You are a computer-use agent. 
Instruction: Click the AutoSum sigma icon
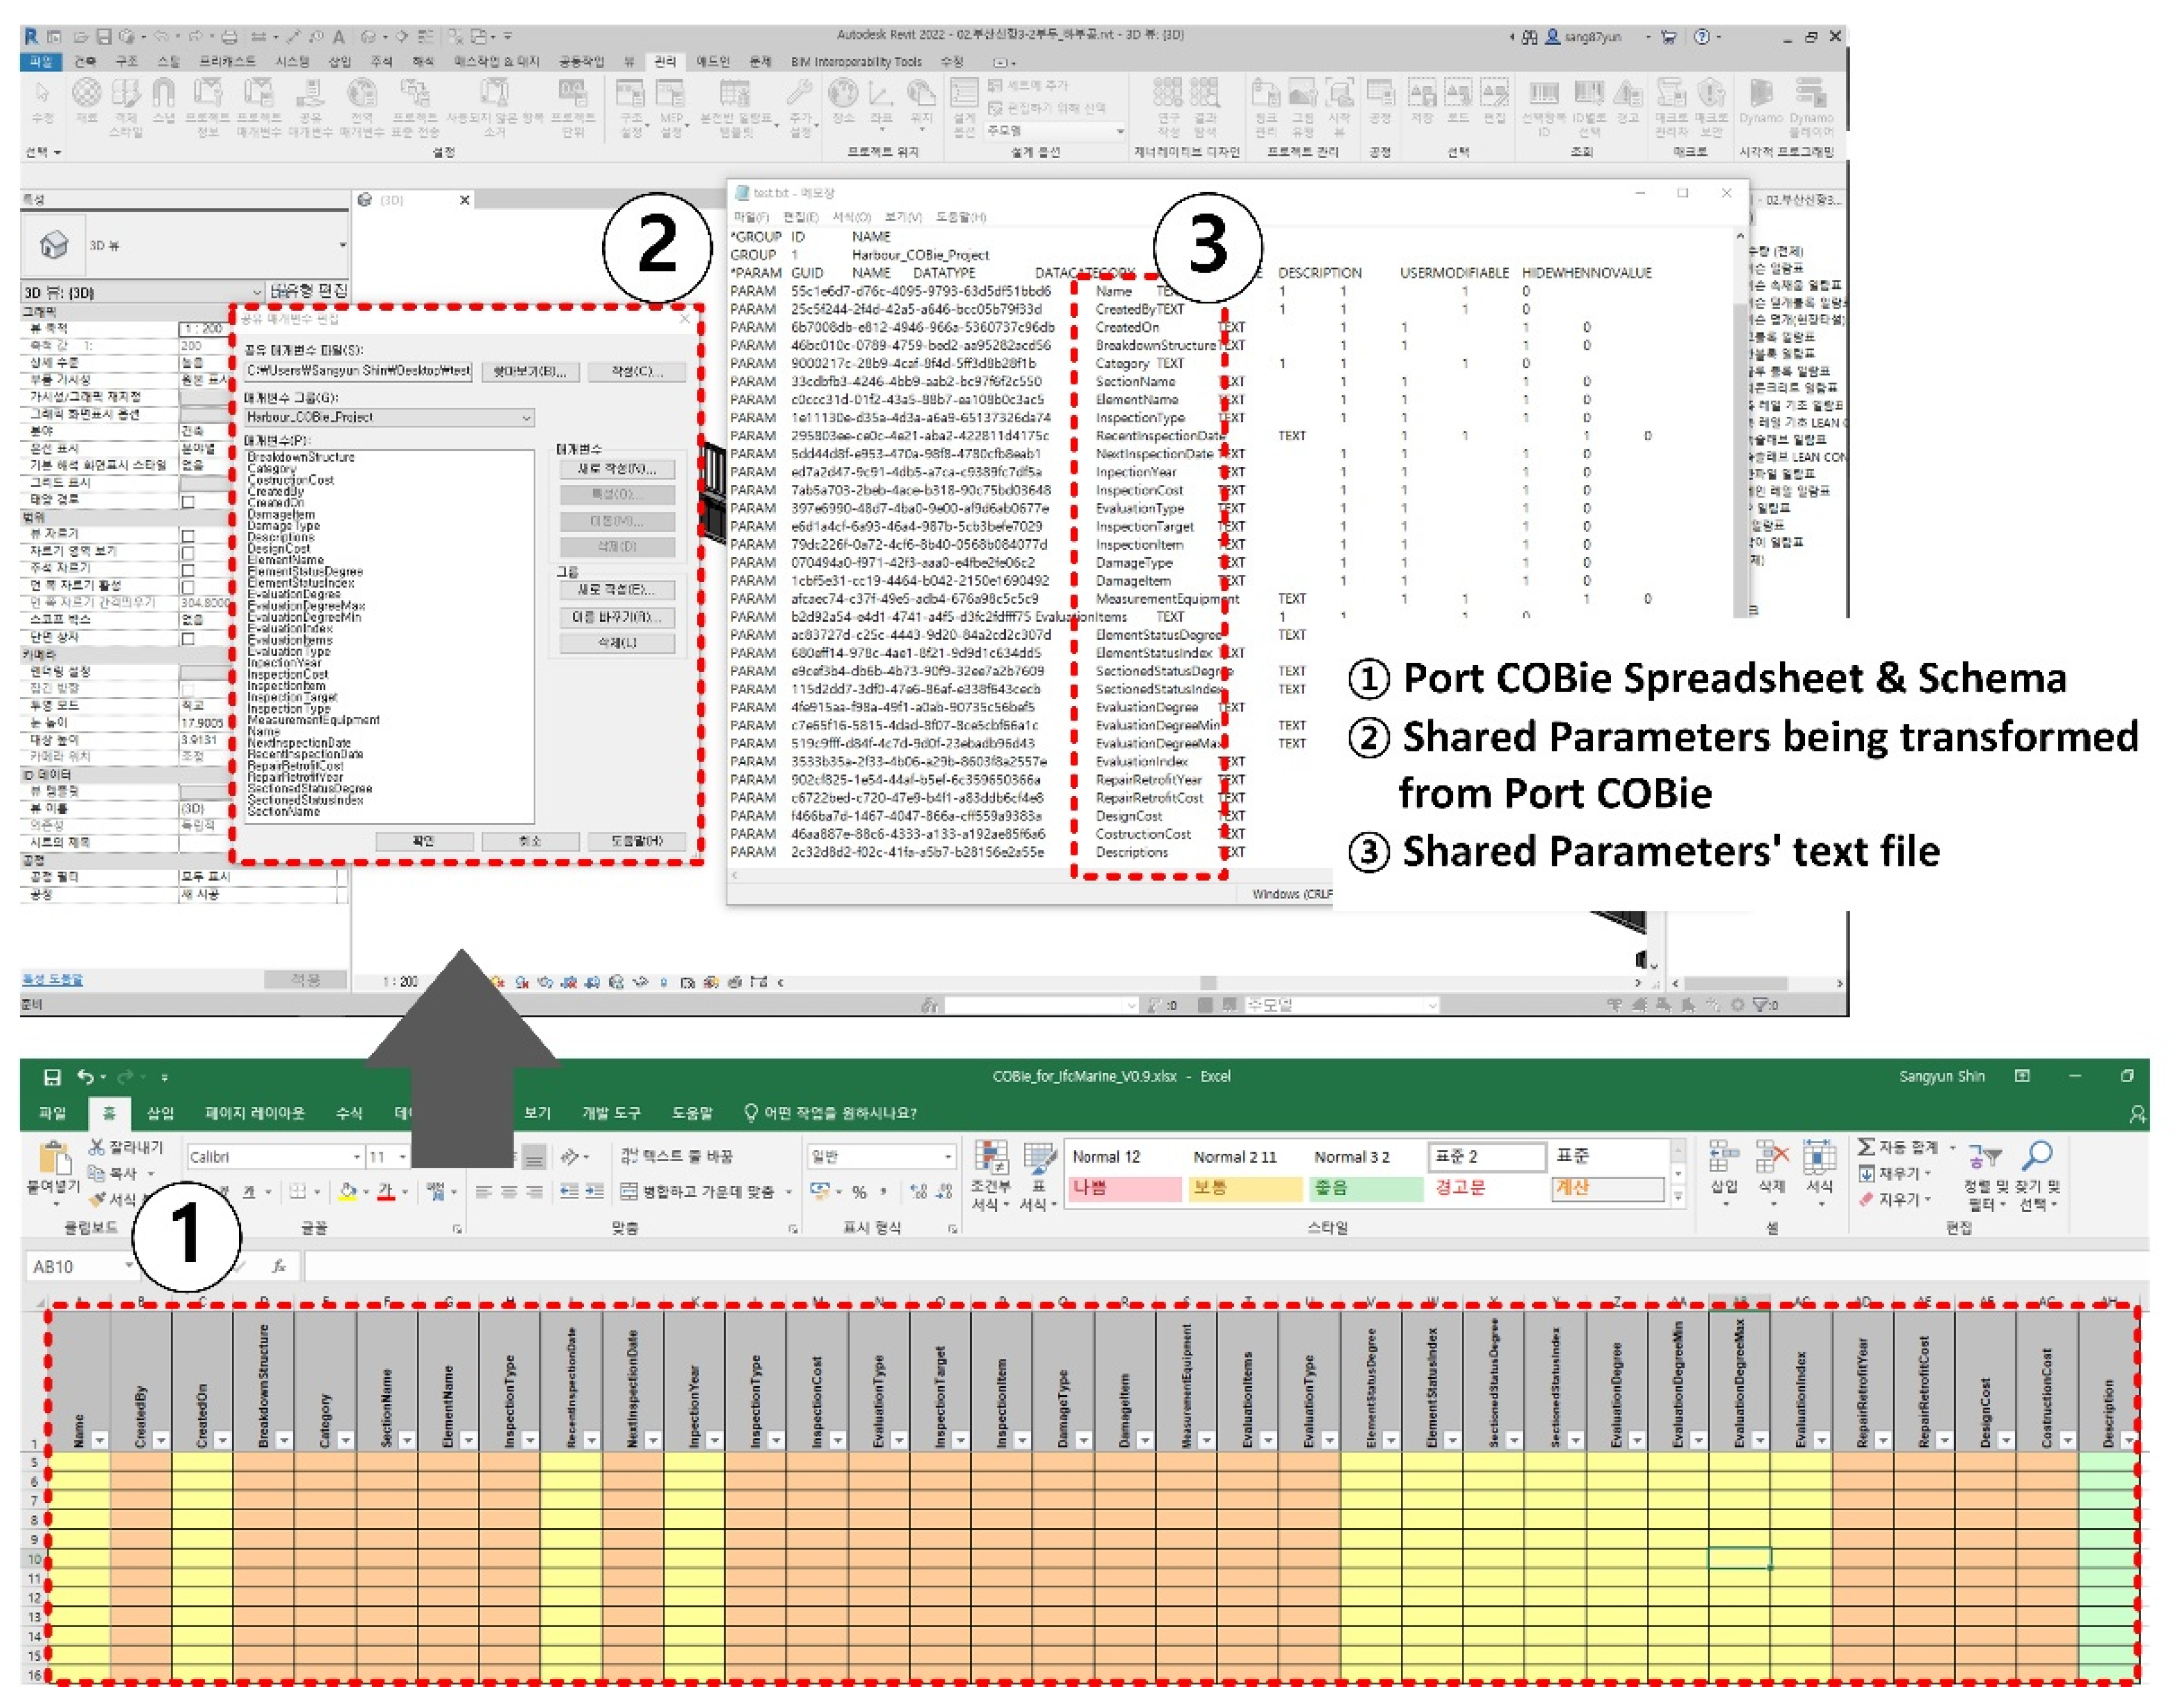1866,1147
